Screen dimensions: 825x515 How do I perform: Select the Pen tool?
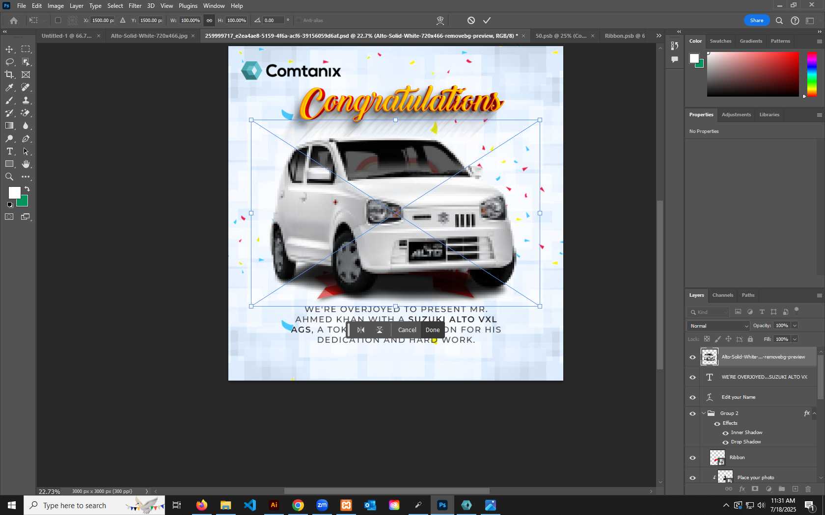point(26,139)
